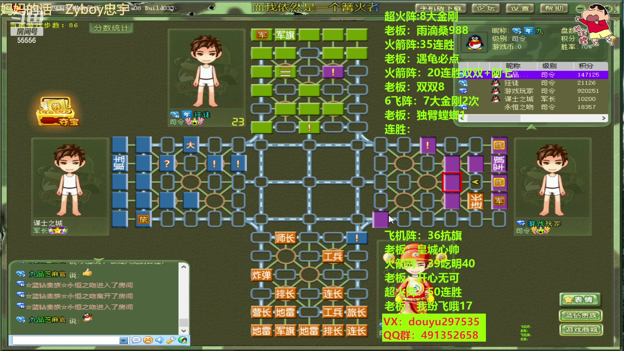Select the orange 营长 piece

coord(261,312)
